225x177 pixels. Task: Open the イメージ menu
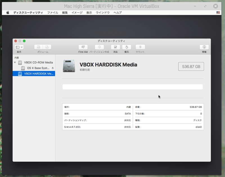click(77, 13)
